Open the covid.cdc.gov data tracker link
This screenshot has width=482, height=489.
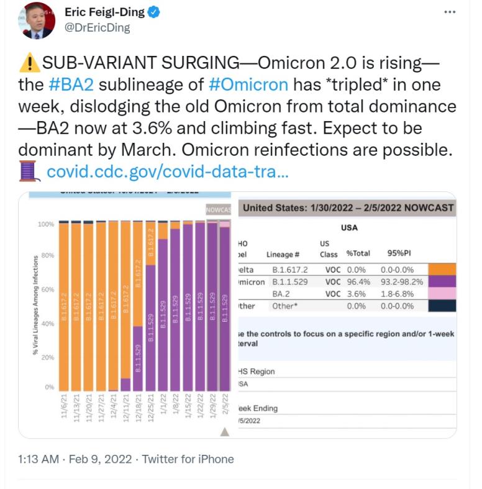tap(168, 170)
